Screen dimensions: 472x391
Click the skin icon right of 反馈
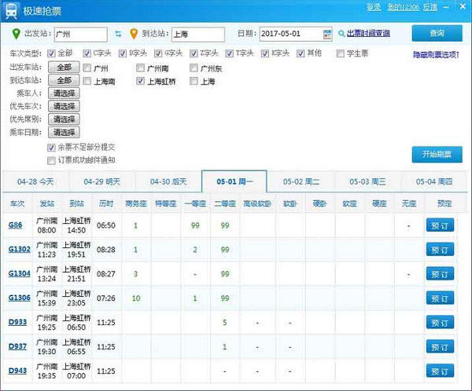pyautogui.click(x=445, y=7)
